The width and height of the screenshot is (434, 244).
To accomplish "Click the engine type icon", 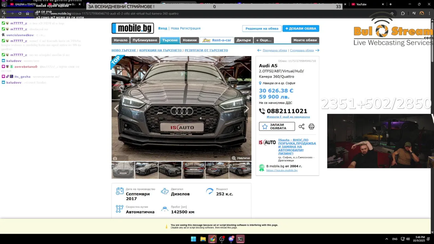I will [164, 191].
